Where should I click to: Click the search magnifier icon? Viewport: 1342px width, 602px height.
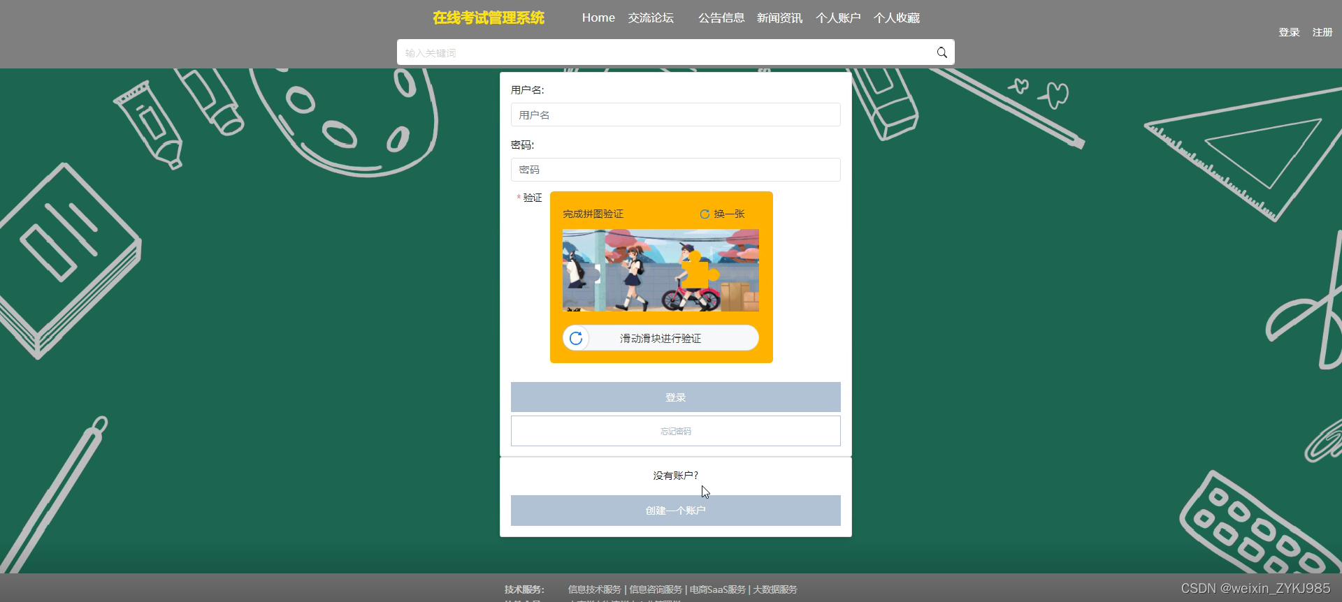point(941,52)
